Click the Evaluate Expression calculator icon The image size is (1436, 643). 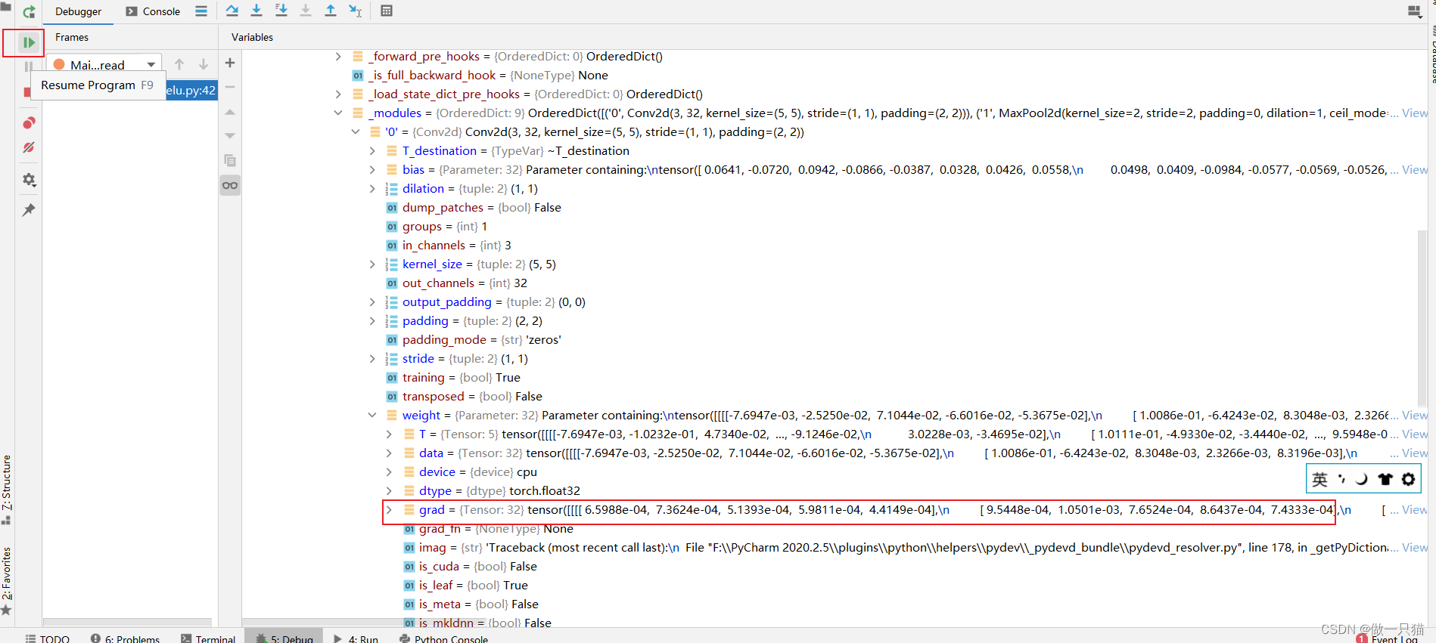387,11
